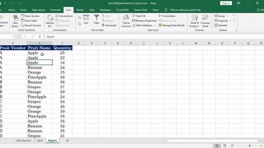
Task: Add a new sheet with plus icon
Action: click(67, 141)
